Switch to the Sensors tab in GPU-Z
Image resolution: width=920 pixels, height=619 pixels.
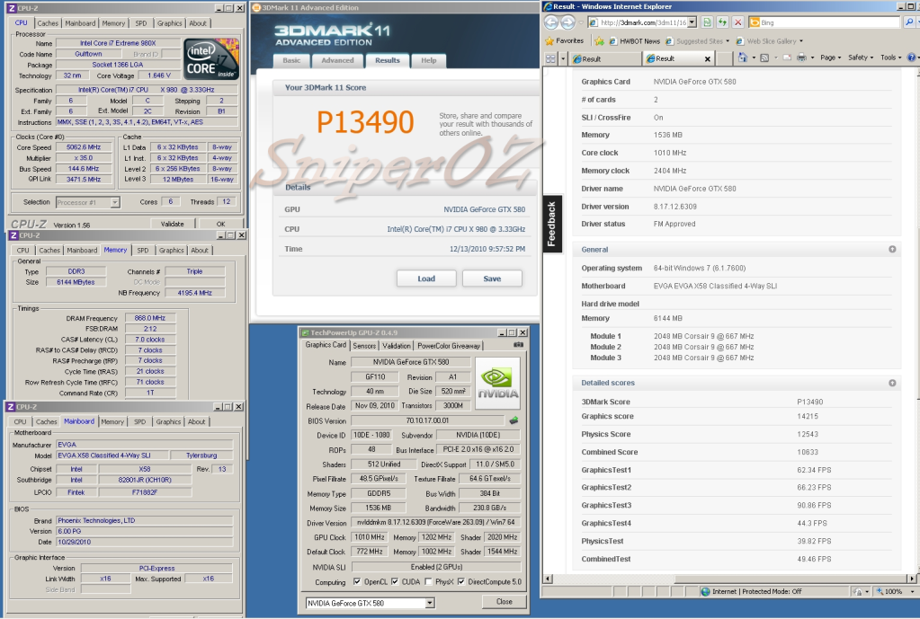[364, 345]
